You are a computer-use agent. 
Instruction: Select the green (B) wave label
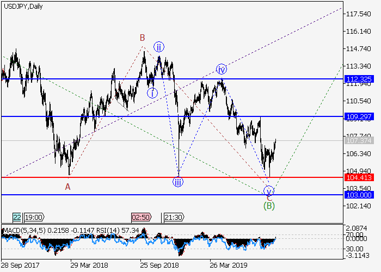(x=268, y=206)
